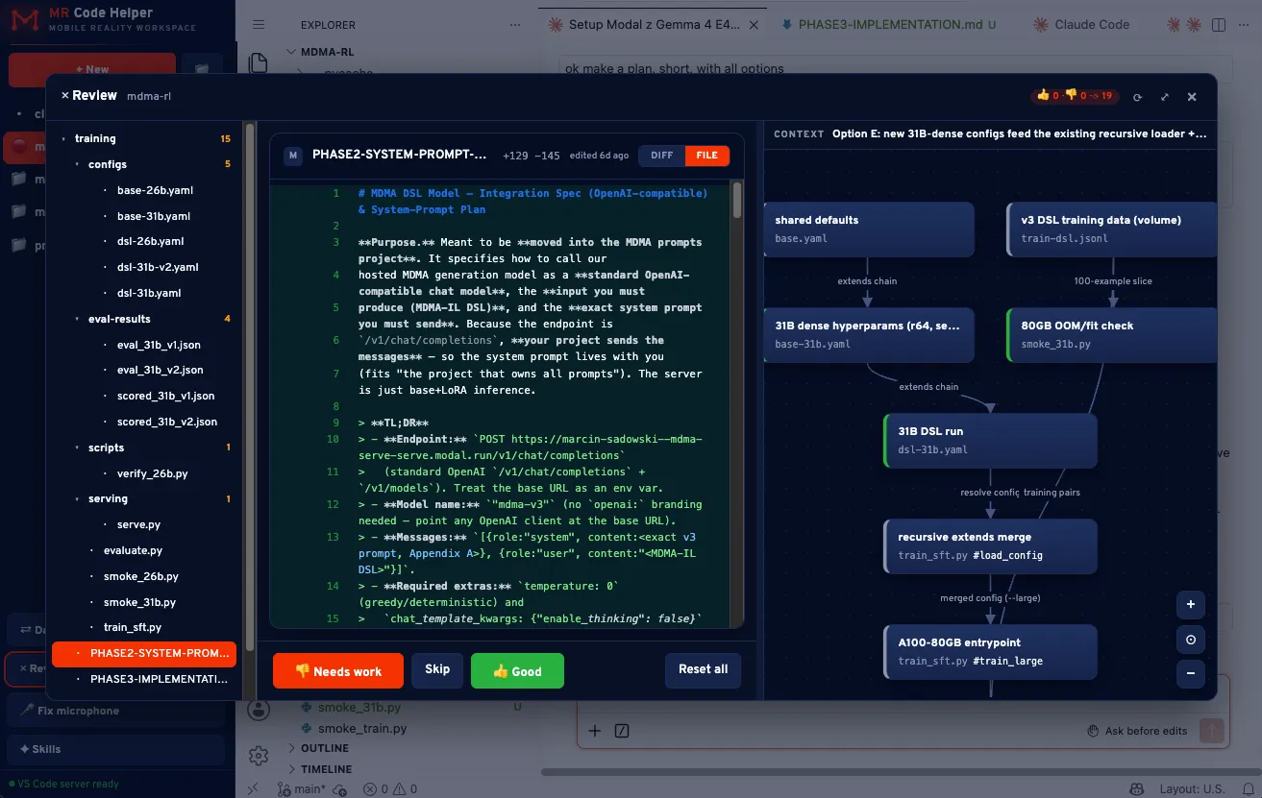The height and width of the screenshot is (798, 1262).
Task: Open the VS Code hamburger menu
Action: click(x=258, y=25)
